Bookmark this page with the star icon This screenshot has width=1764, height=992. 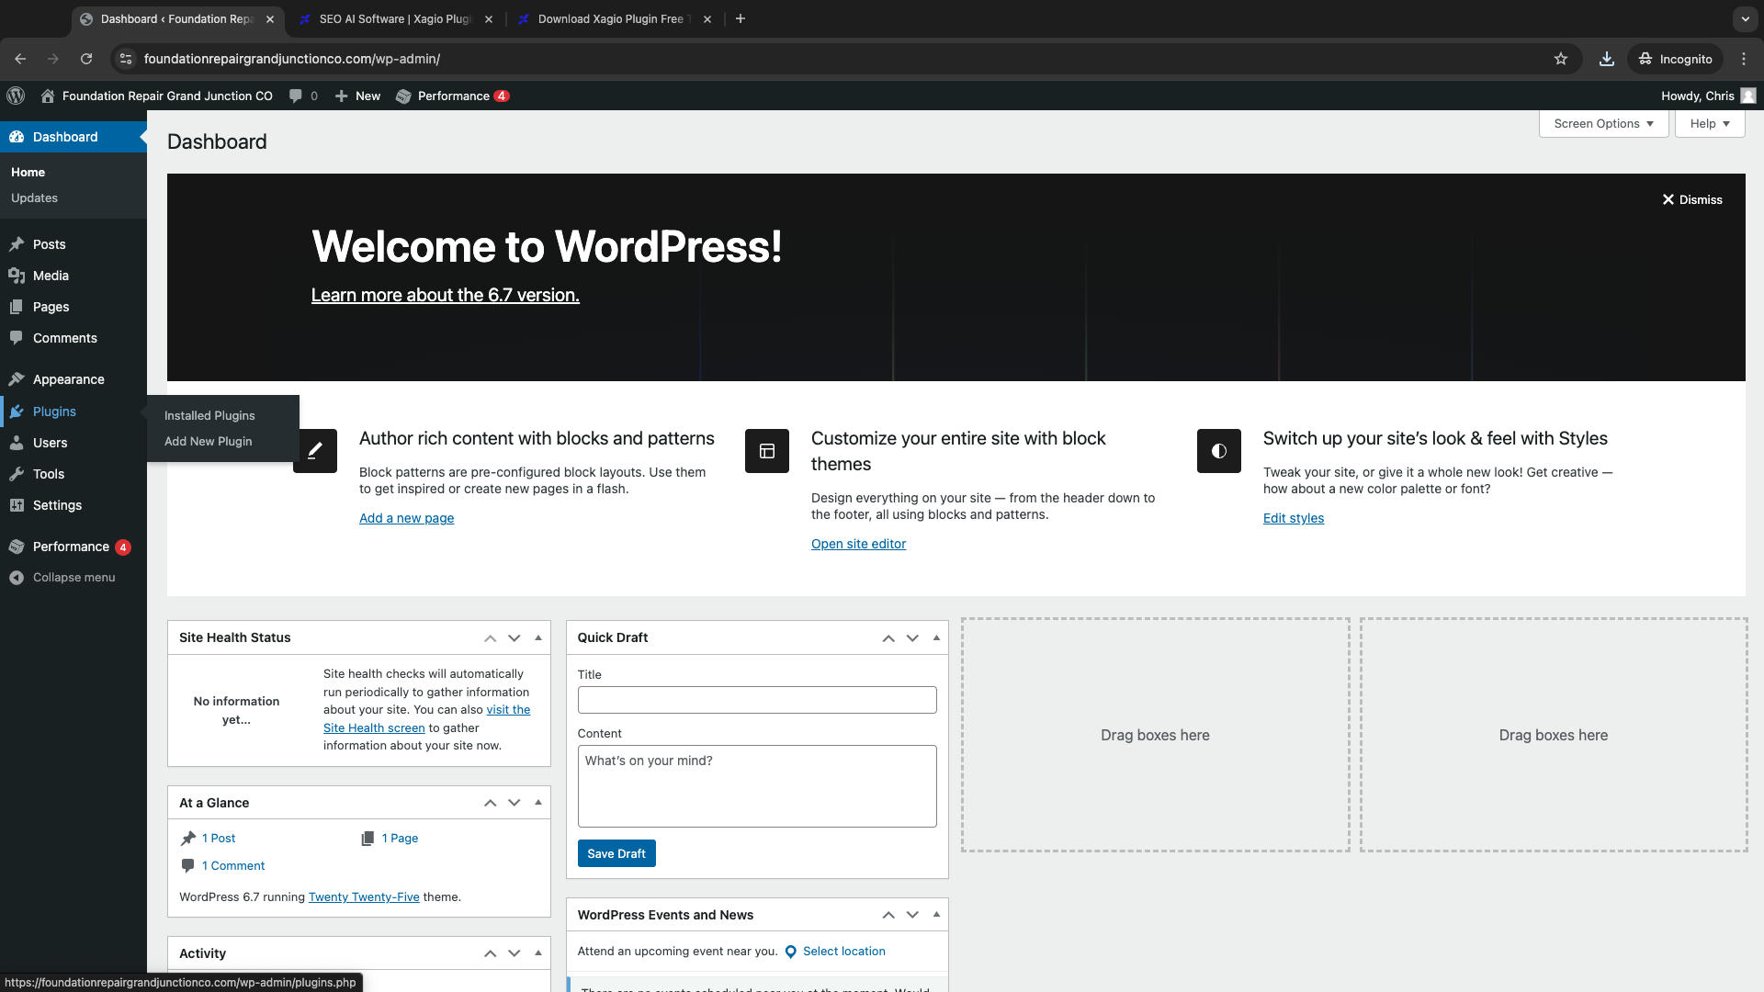(x=1561, y=59)
